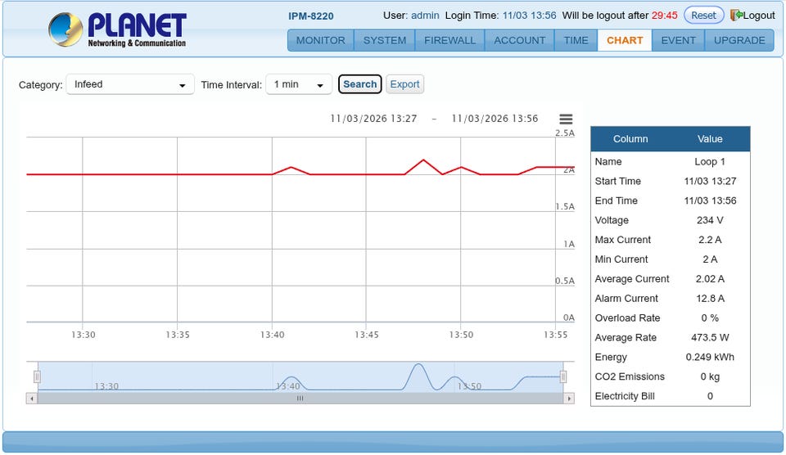This screenshot has width=786, height=455.
Task: Click the red current line peak near 13:48
Action: (x=423, y=160)
